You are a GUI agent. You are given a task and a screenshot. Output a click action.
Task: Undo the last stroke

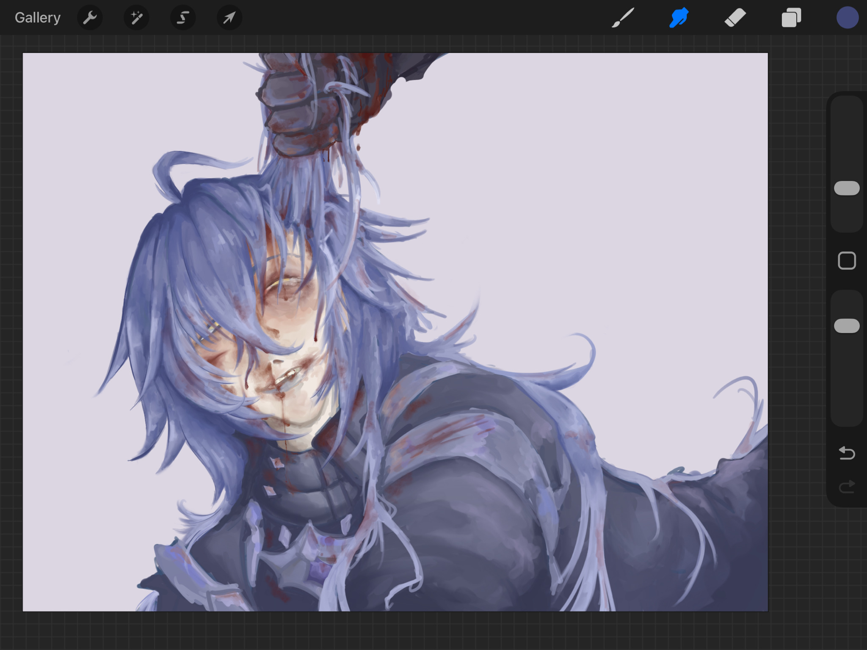(847, 453)
